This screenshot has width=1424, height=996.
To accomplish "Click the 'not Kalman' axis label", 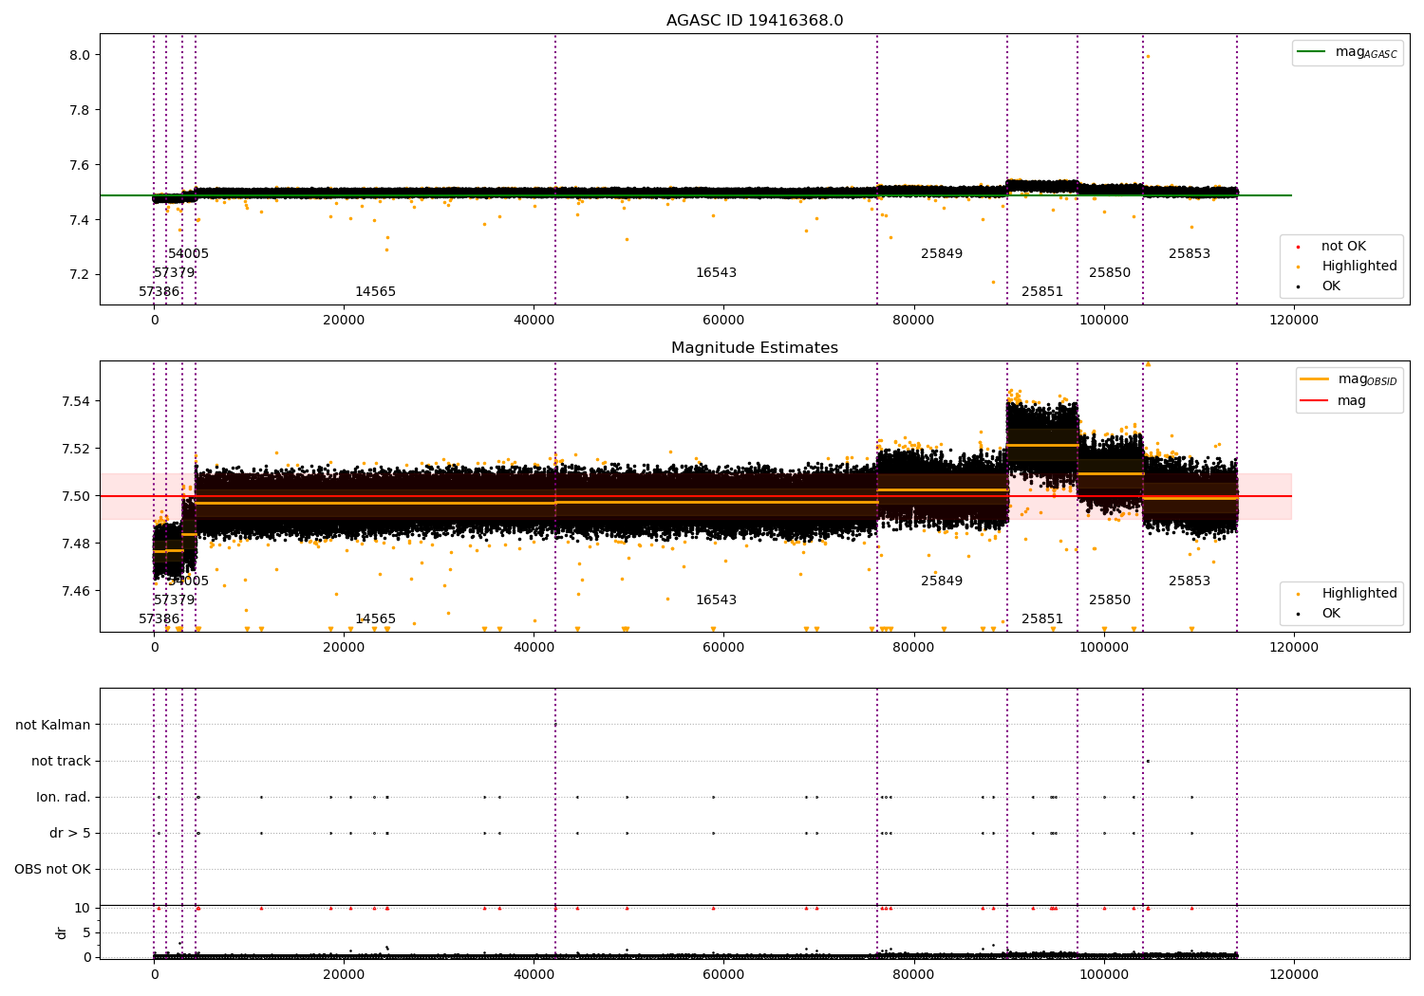I will (53, 725).
